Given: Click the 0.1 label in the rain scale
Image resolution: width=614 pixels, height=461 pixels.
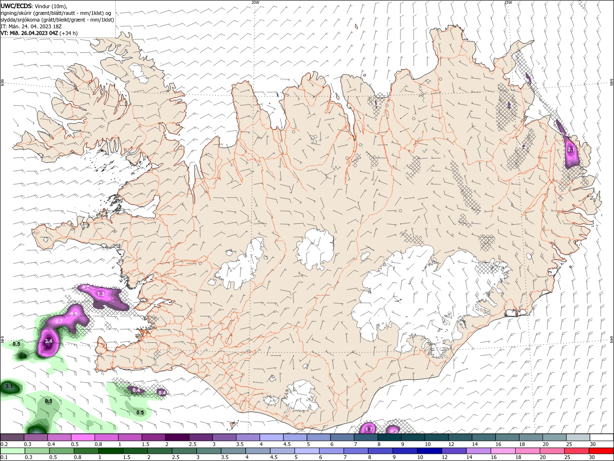Looking at the screenshot, I should click(x=4, y=458).
